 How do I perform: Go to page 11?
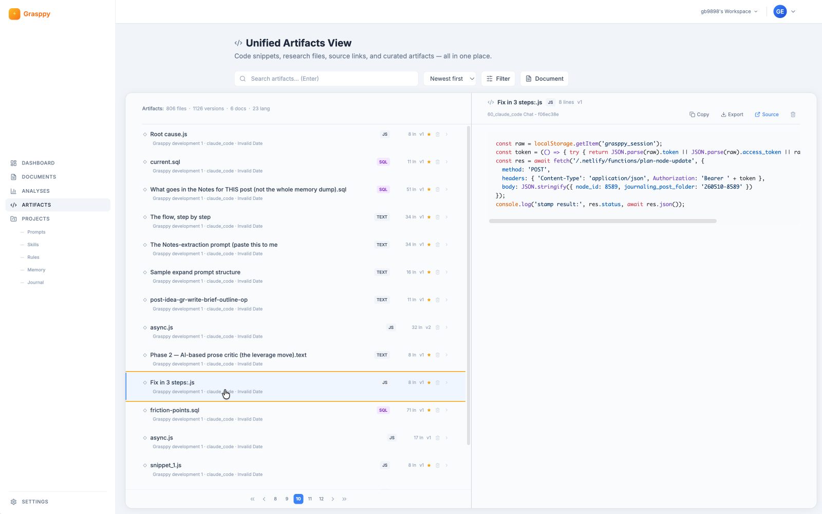click(310, 499)
